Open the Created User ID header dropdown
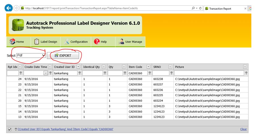Image resolution: width=257 pixels, height=138 pixels. click(x=78, y=67)
